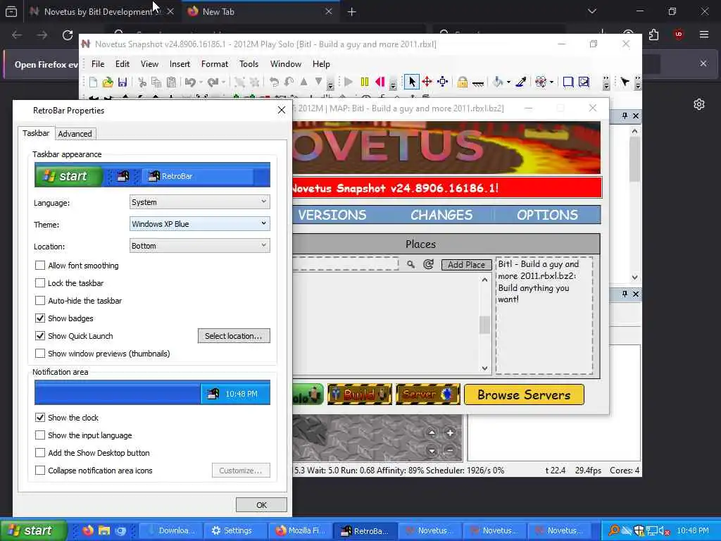Image resolution: width=721 pixels, height=541 pixels.
Task: Uncheck Show the clock
Action: click(x=40, y=418)
